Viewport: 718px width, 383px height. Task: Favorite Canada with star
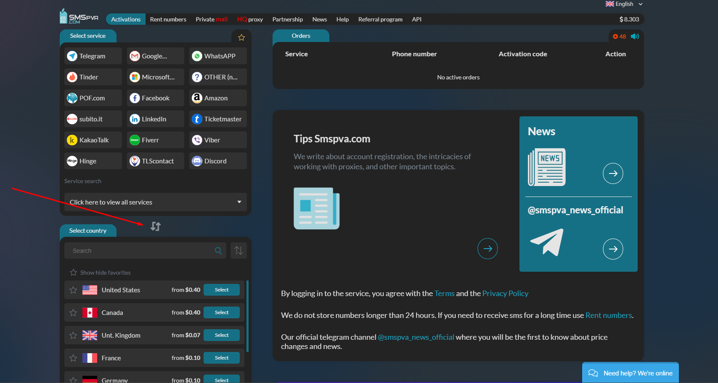tap(73, 313)
